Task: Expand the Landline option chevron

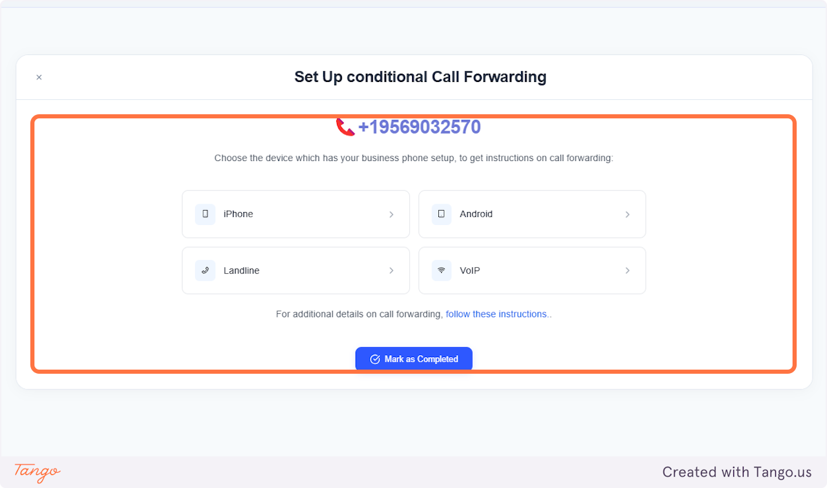Action: tap(391, 270)
